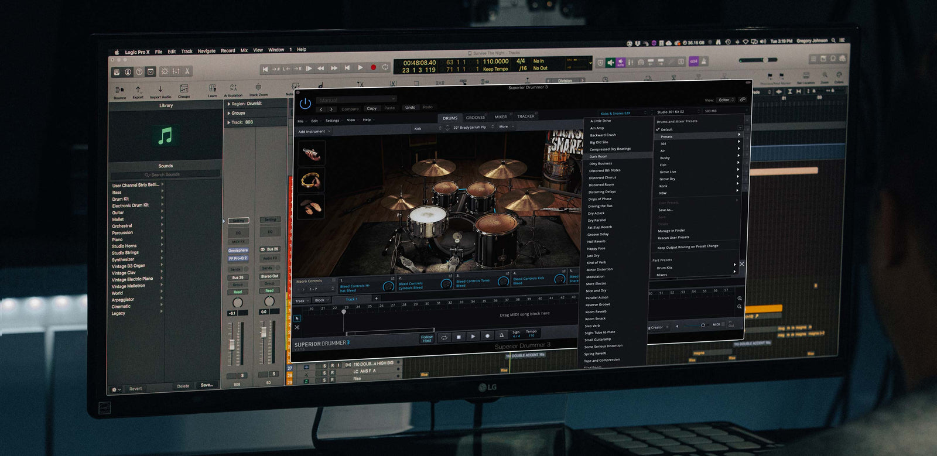The image size is (937, 456).
Task: Click the Learn toolbar icon
Action: click(x=212, y=91)
